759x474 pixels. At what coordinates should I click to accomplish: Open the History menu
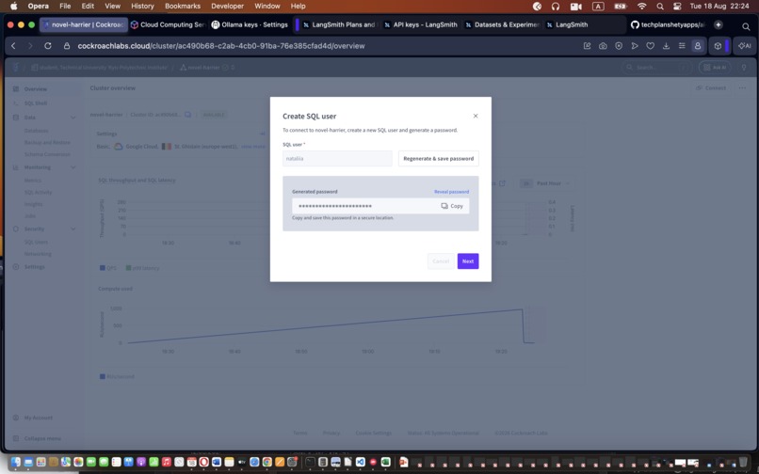tap(142, 7)
